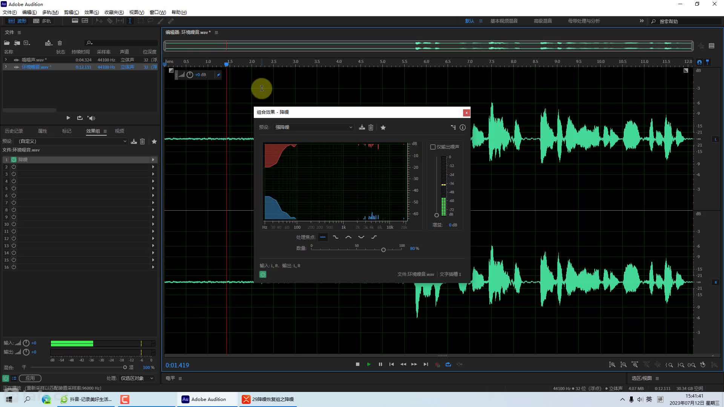
Task: Favorite the effects rack preset star
Action: (154, 141)
